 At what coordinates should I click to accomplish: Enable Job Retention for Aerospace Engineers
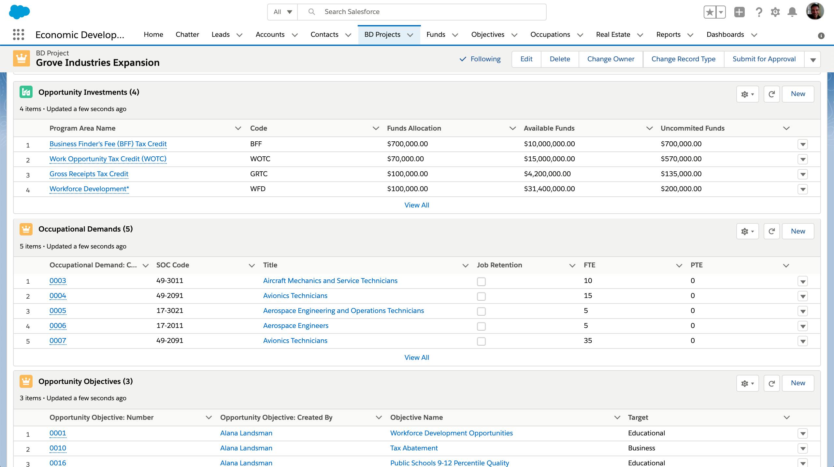[x=481, y=326]
